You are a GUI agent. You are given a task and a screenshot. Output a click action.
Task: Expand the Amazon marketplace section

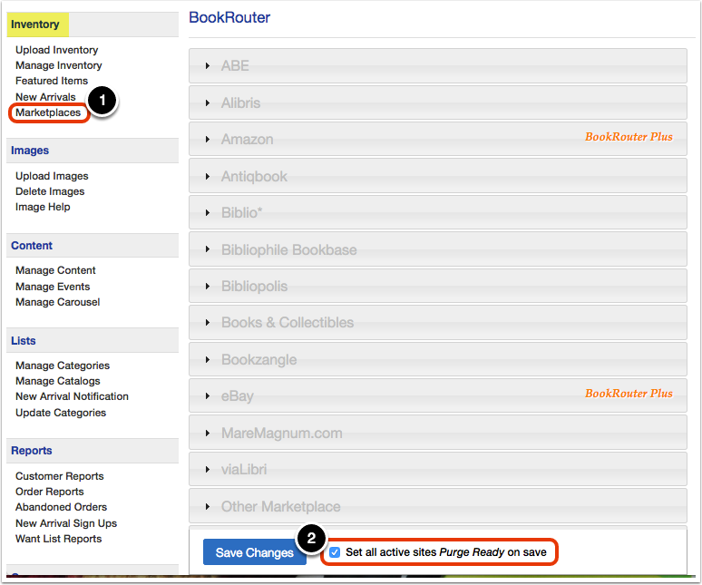(438, 139)
